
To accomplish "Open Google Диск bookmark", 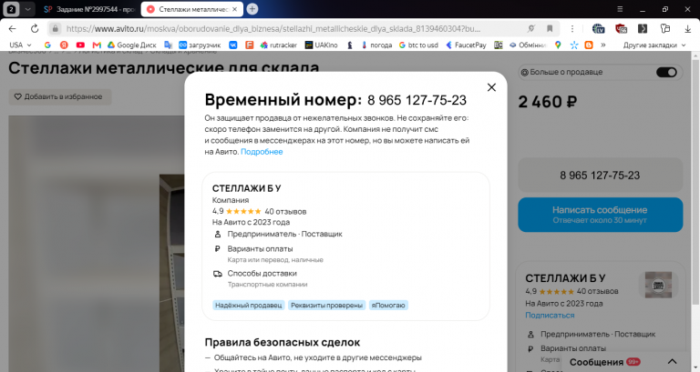I will tap(132, 45).
